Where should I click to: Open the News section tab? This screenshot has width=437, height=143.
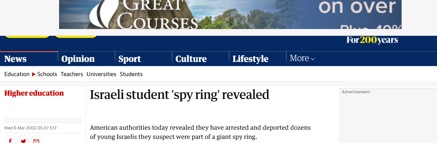pyautogui.click(x=15, y=59)
